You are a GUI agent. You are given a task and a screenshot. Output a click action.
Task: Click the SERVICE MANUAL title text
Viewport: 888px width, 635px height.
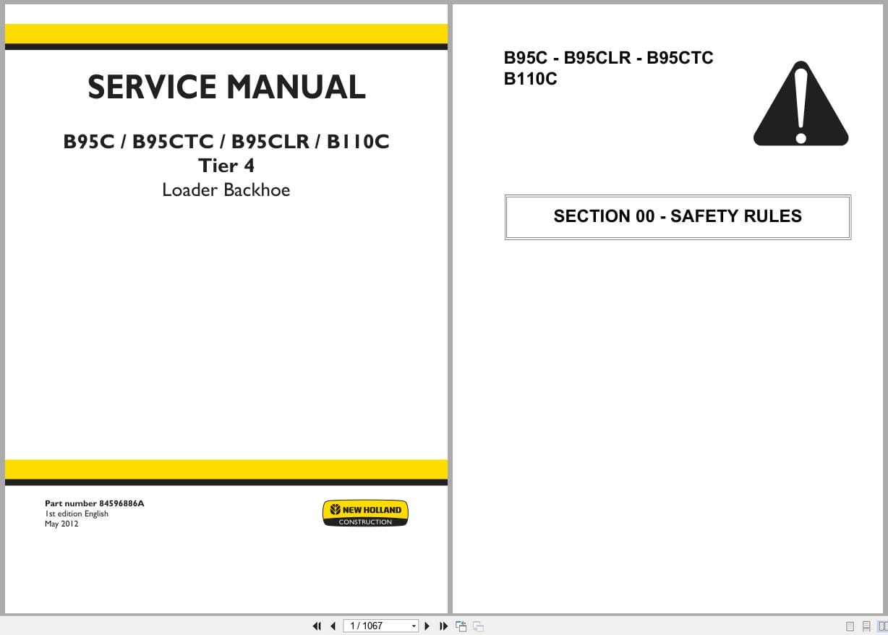226,87
